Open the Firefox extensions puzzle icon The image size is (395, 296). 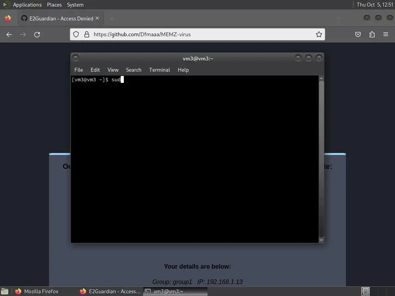372,34
